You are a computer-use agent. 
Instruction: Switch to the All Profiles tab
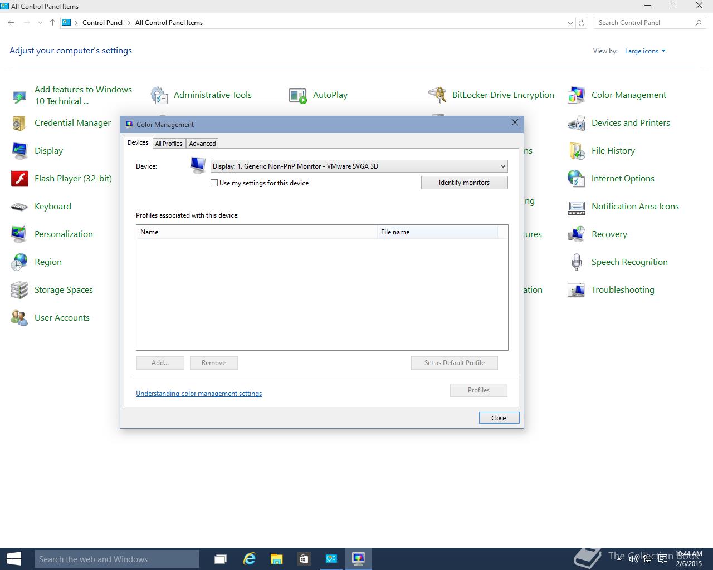coord(169,144)
